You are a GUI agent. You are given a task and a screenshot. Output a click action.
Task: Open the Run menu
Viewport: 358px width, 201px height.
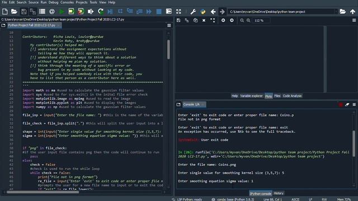pos(44,2)
